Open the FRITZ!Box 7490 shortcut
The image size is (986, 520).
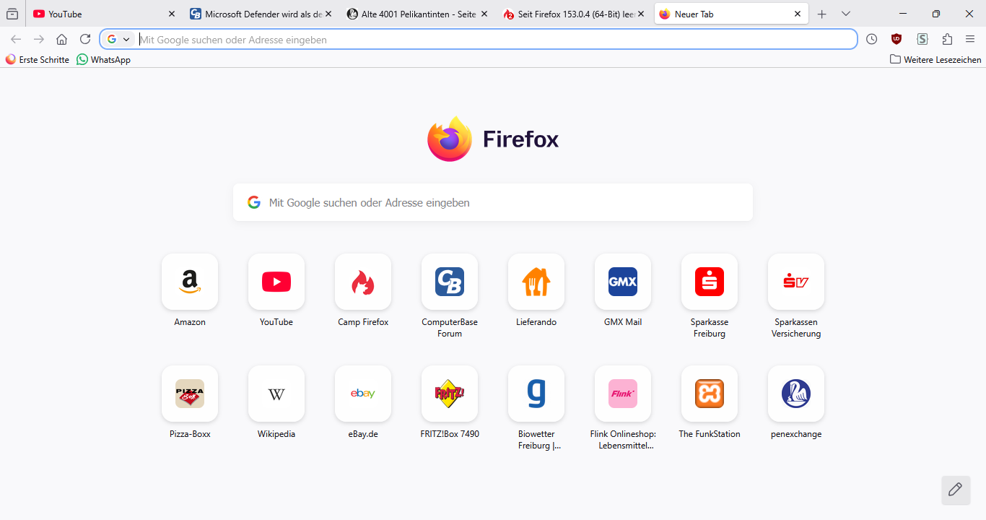450,394
